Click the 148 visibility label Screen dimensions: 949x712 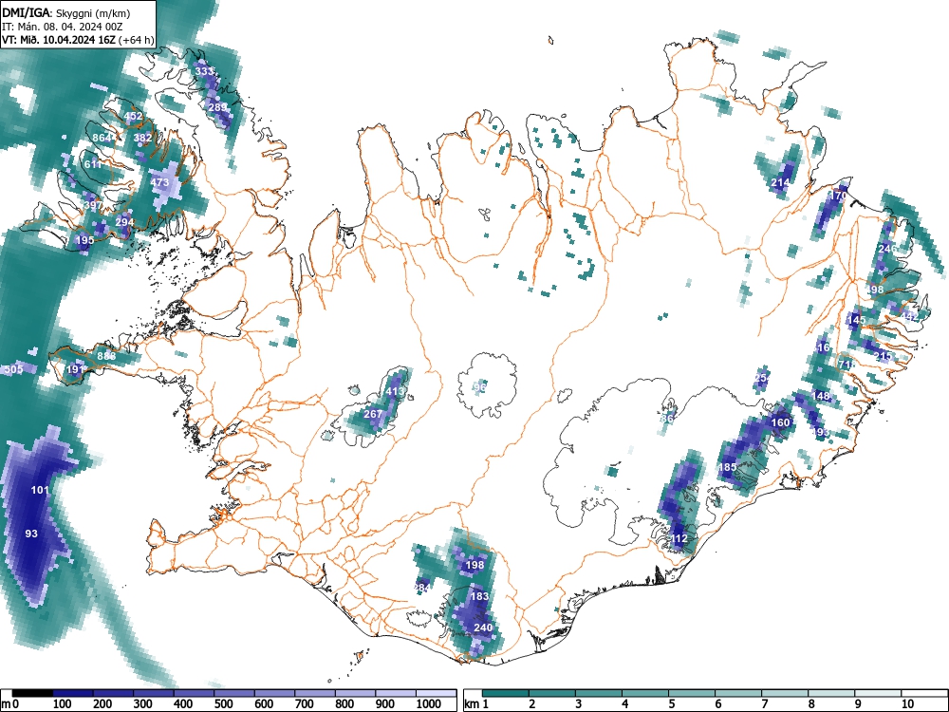(821, 397)
